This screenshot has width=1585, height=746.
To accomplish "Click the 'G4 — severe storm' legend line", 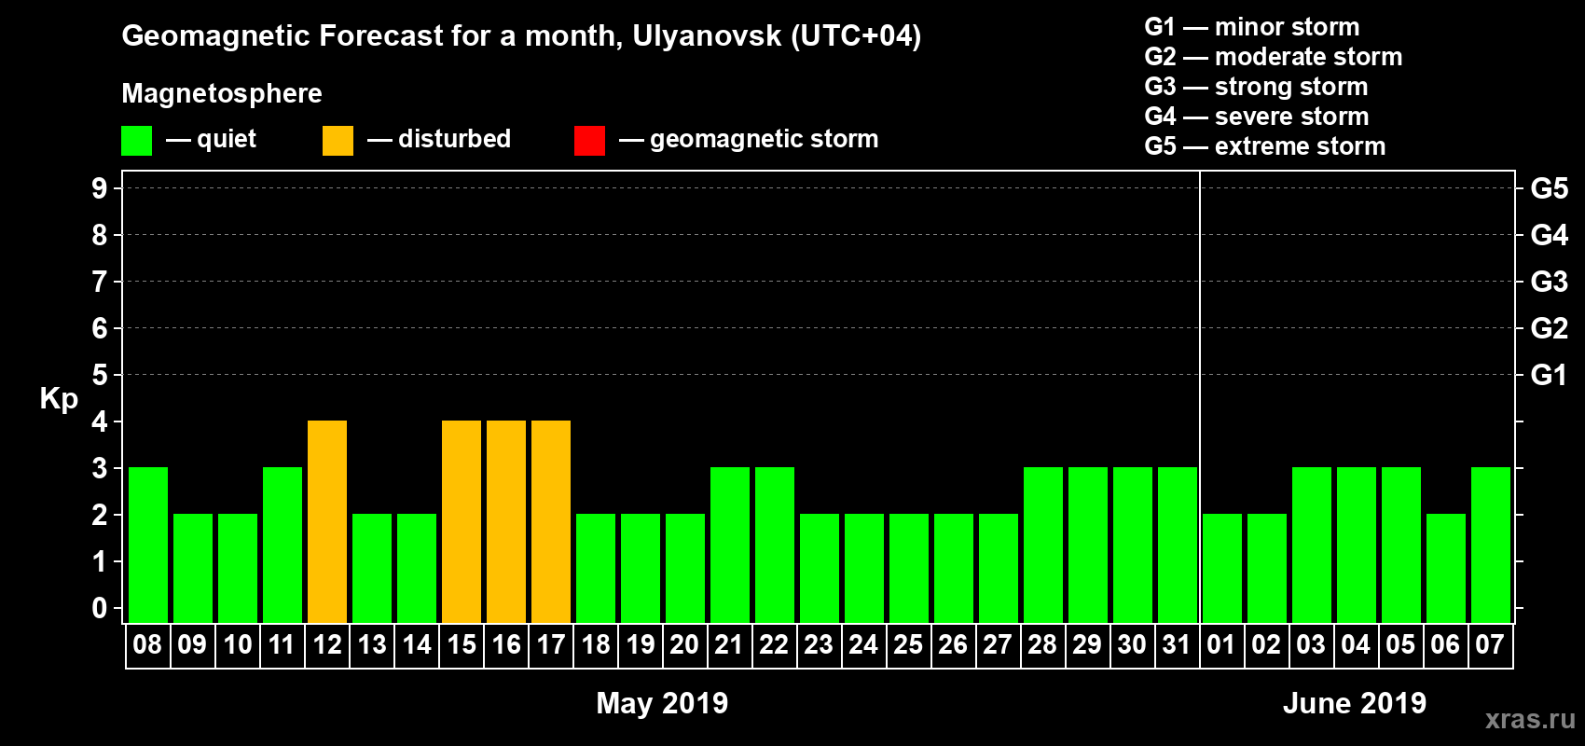I will point(1257,117).
